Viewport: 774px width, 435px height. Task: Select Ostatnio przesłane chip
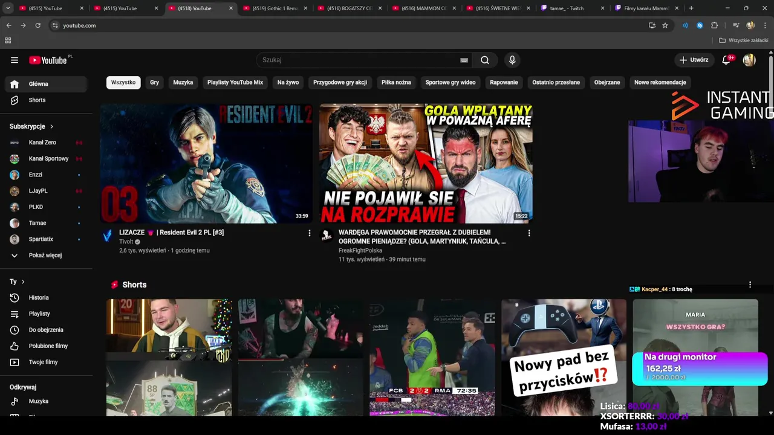coord(556,82)
